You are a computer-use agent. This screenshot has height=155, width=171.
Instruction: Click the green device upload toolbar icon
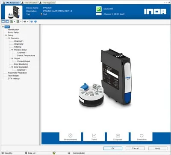point(12,21)
